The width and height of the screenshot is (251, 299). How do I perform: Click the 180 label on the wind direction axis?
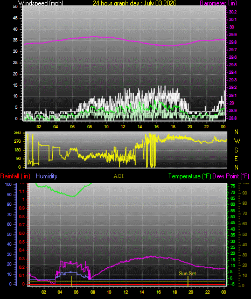(17, 150)
